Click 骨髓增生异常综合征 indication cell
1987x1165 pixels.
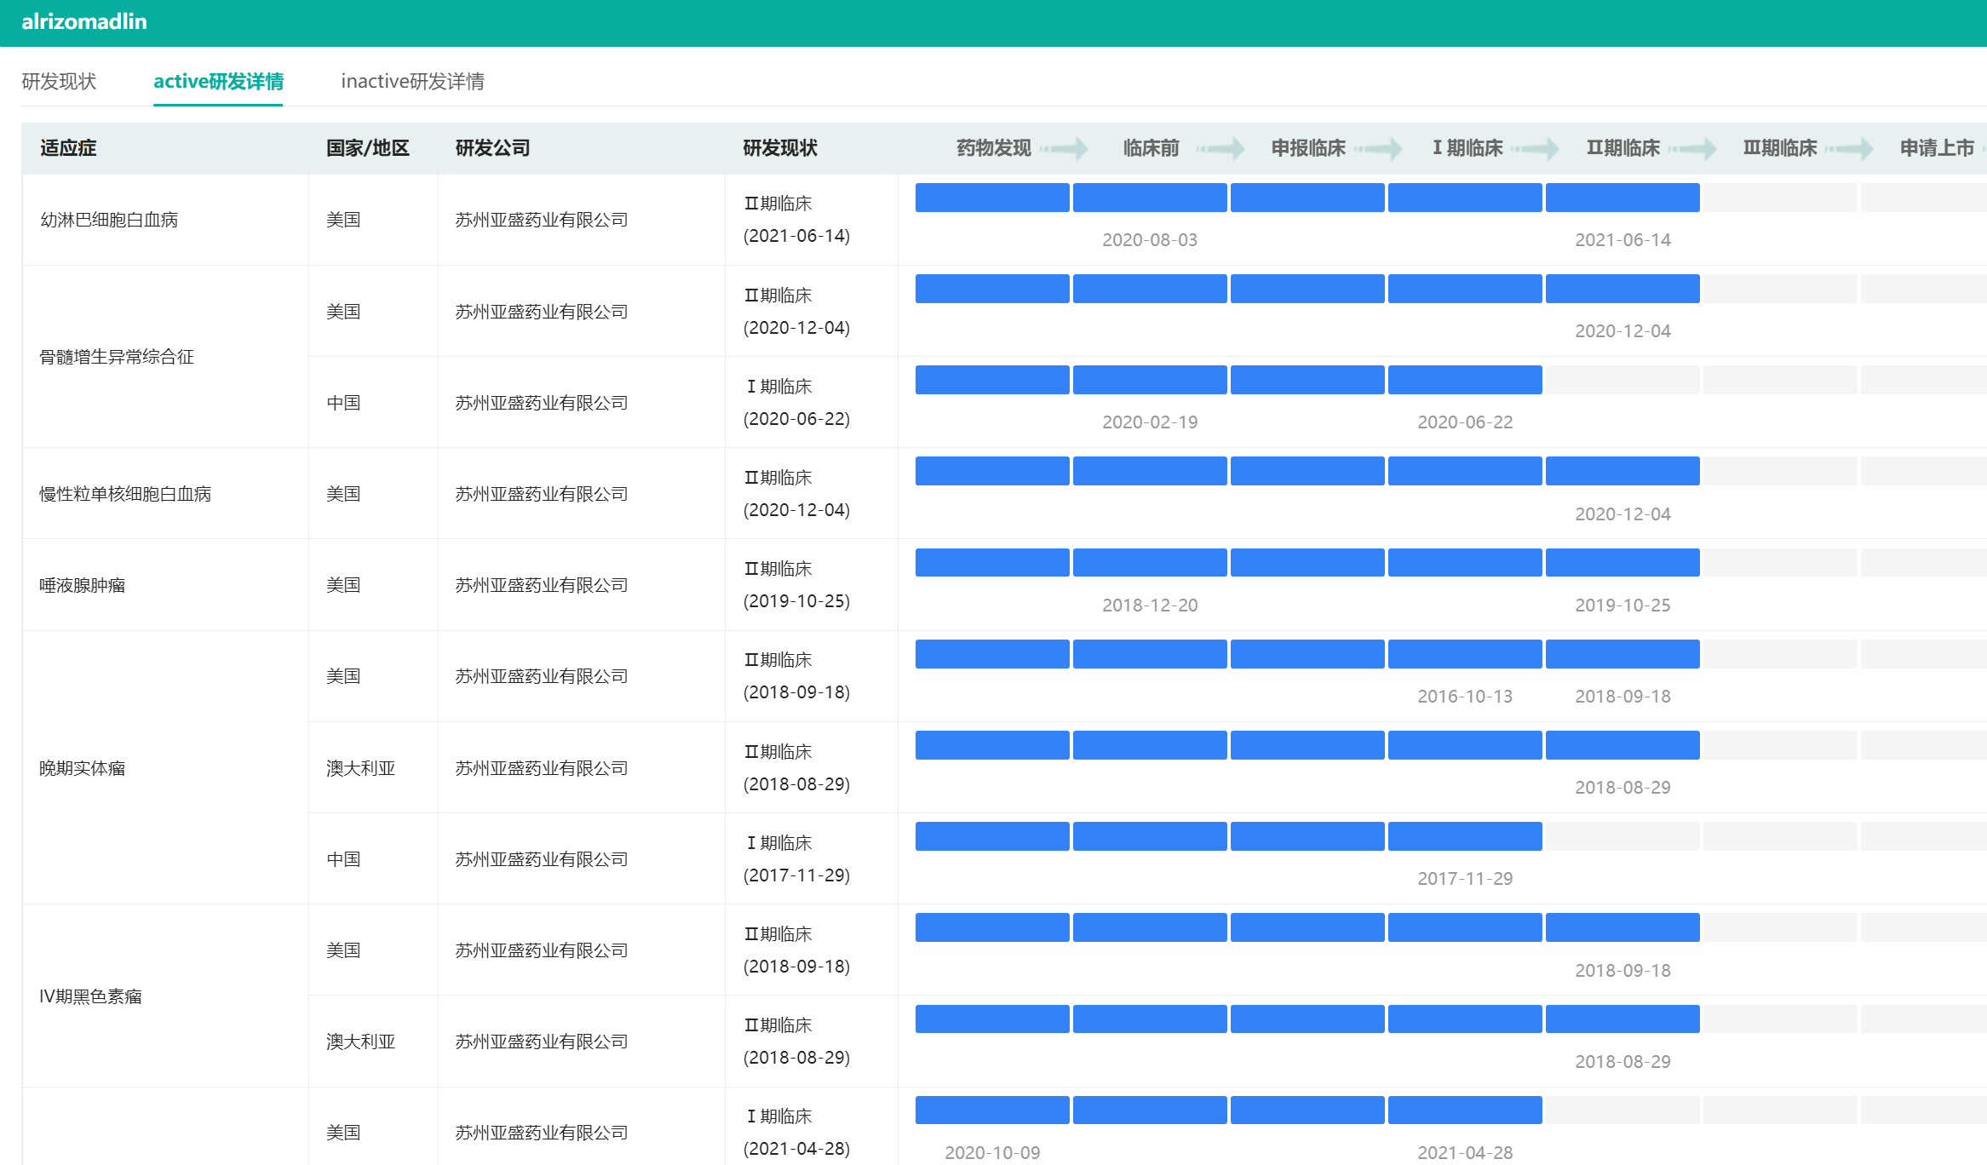(x=117, y=357)
